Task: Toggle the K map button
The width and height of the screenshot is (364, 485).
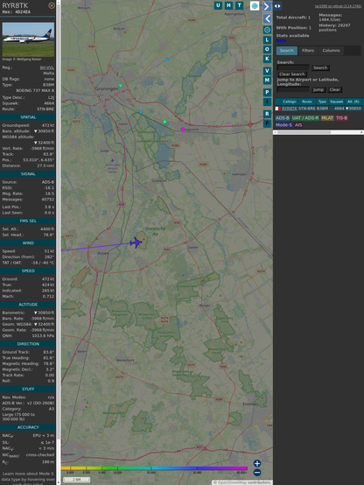Action: [x=267, y=59]
